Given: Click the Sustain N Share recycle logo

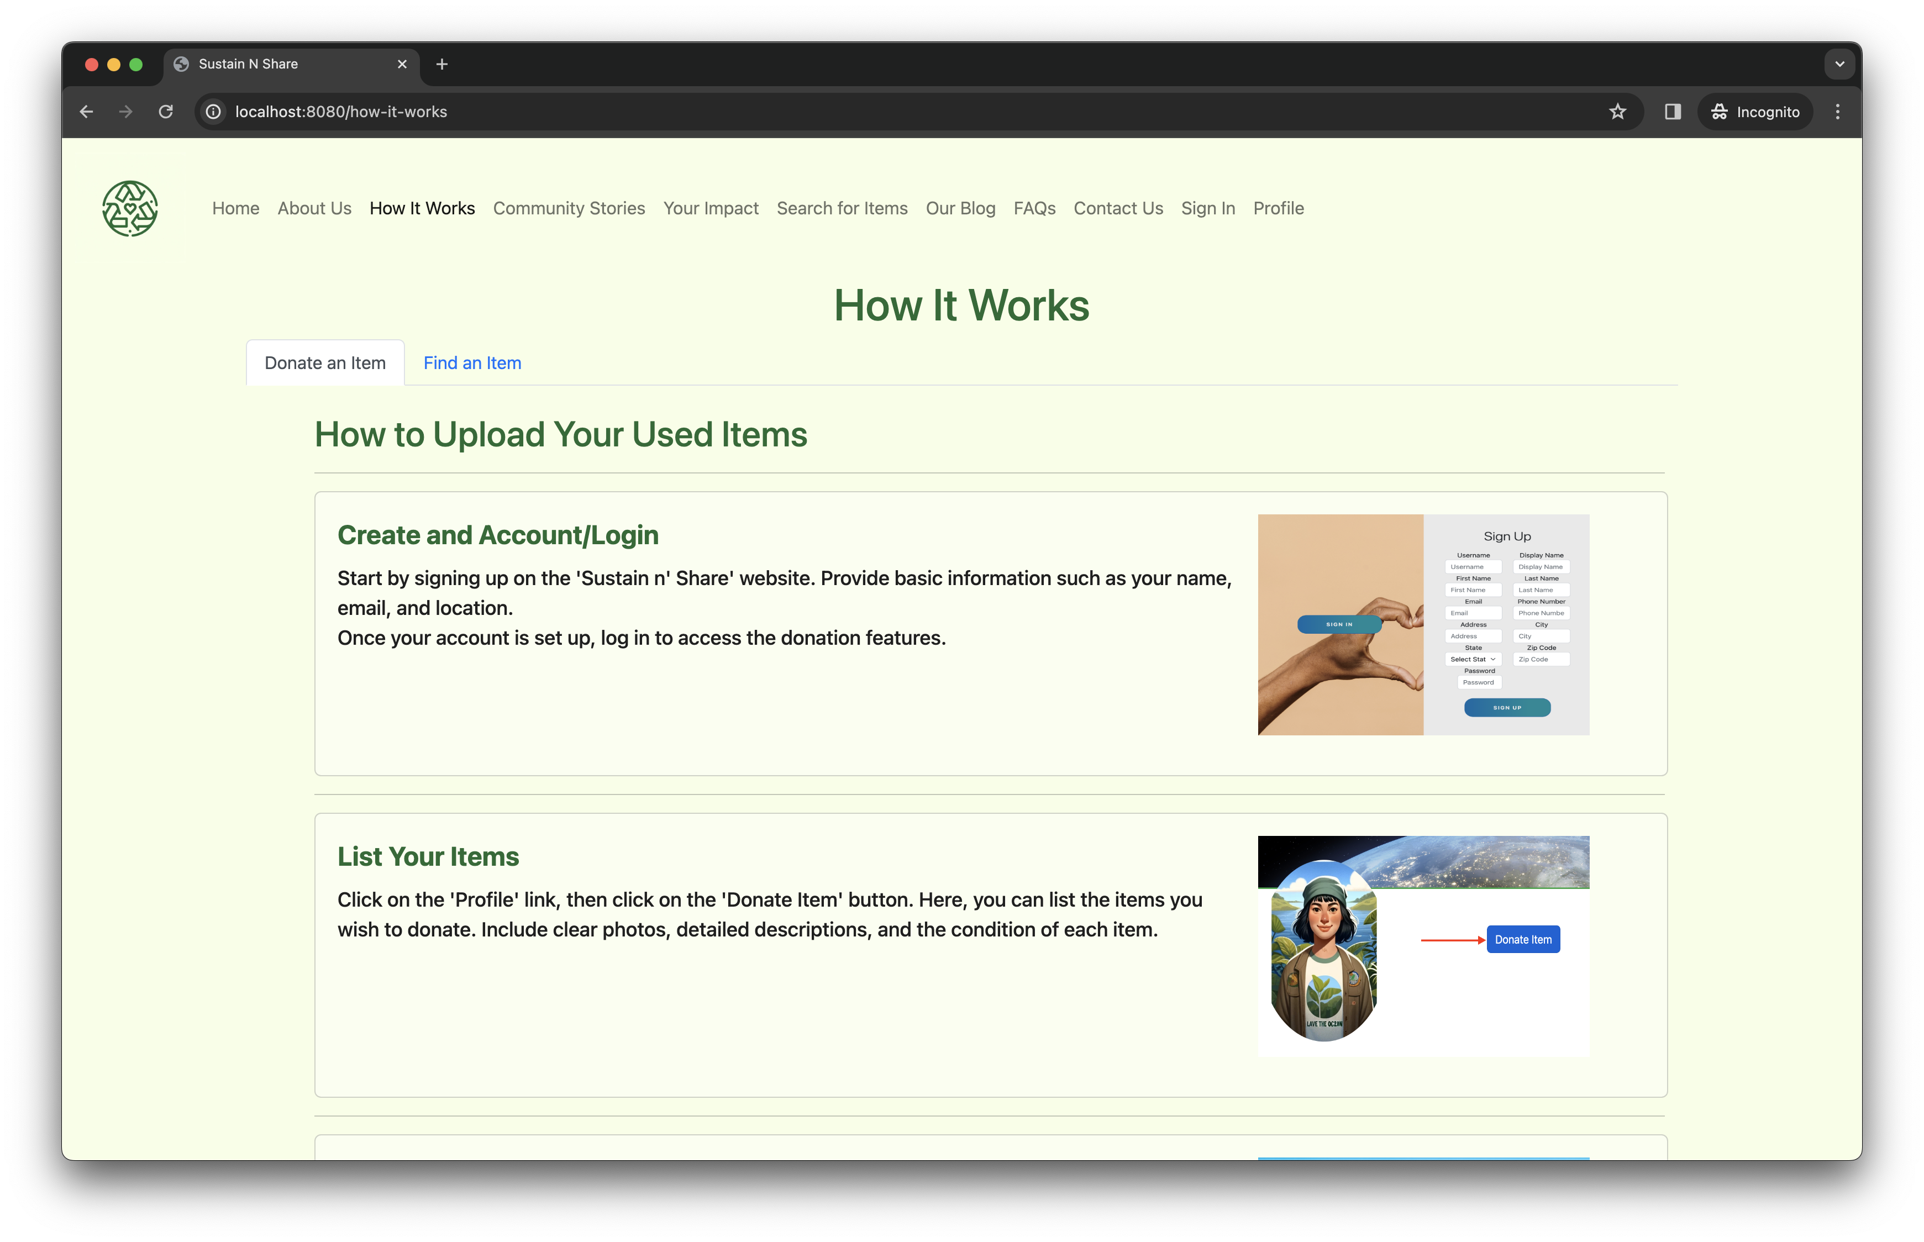Looking at the screenshot, I should coord(130,208).
